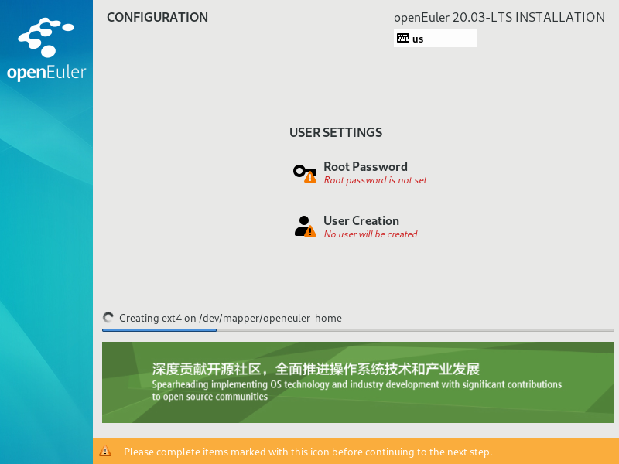Screen dimensions: 619x464
Task: Click the green promotional banner image
Action: coord(357,382)
